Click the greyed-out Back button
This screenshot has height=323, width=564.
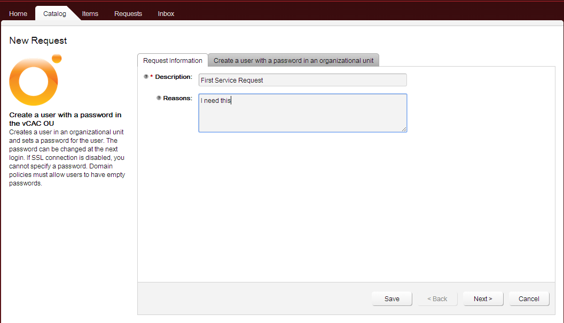tap(437, 299)
